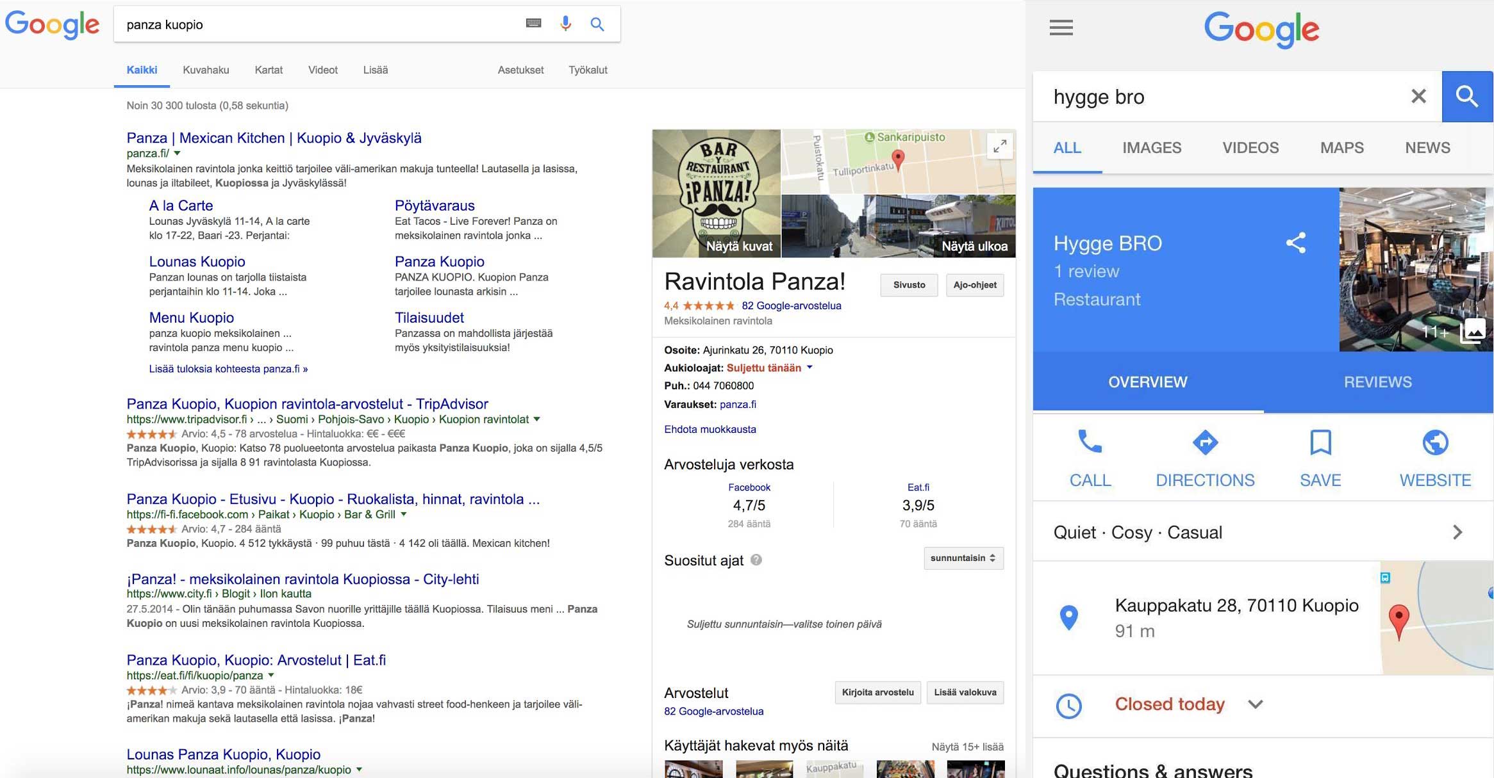Save Hygge BRO with the bookmark icon

pyautogui.click(x=1320, y=442)
